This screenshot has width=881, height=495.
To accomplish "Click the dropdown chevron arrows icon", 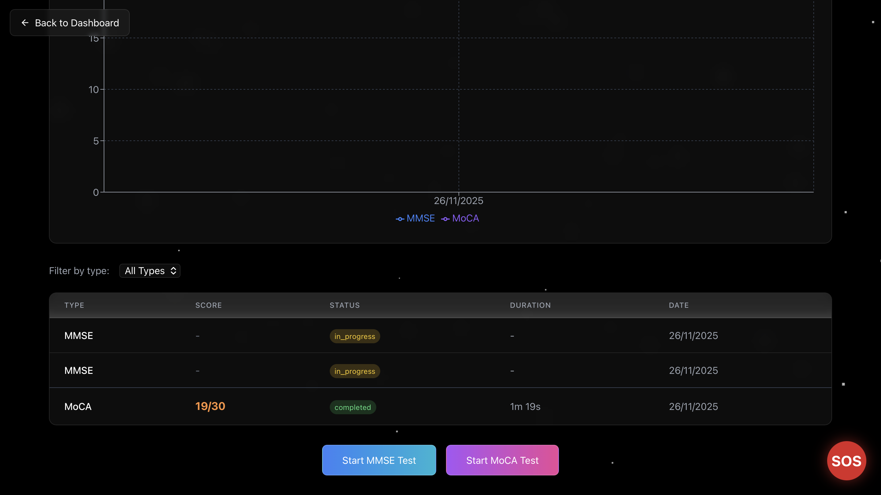I will tap(173, 270).
